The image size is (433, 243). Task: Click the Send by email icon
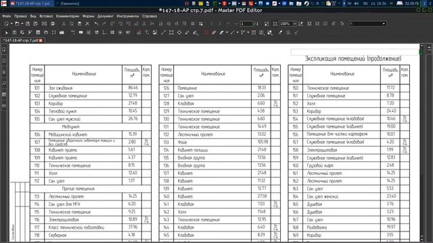(x=44, y=24)
